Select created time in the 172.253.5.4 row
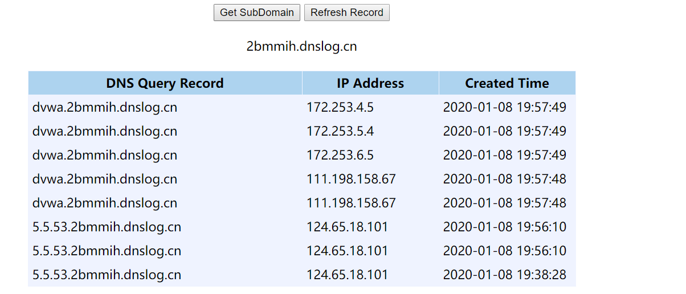Screen dimensions: 686x294 coord(505,131)
